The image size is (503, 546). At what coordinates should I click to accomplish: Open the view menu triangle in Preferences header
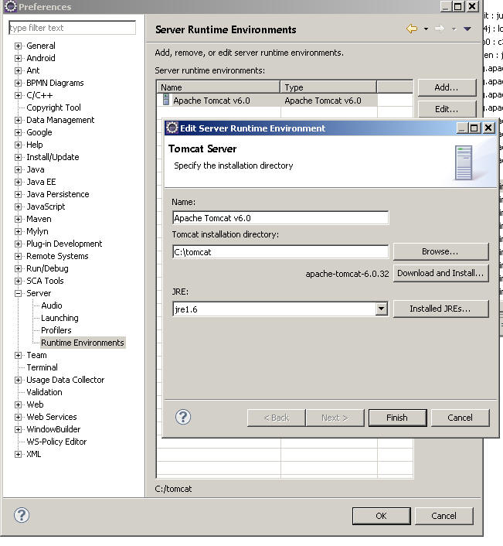click(x=467, y=29)
